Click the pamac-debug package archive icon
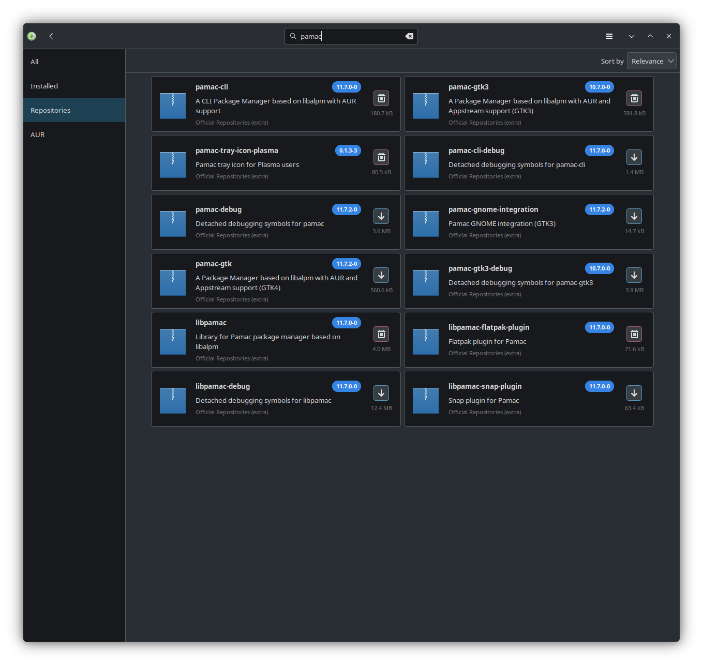703x665 pixels. point(173,224)
